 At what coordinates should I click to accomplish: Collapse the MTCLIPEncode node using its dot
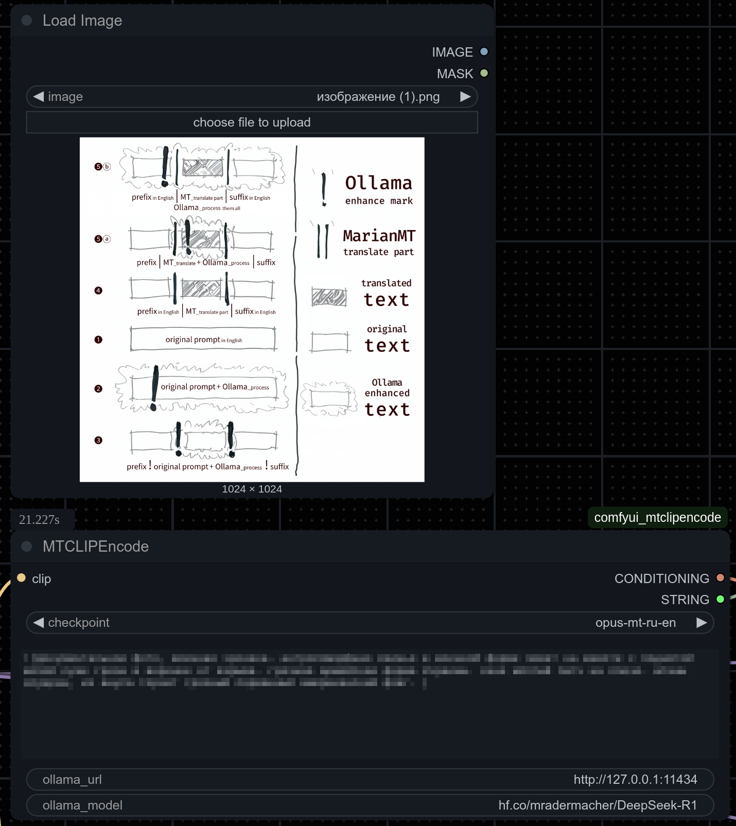point(27,547)
